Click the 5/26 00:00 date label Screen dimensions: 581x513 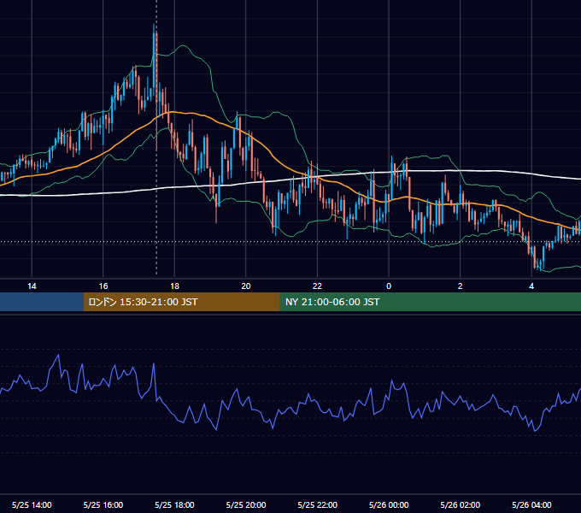point(389,504)
